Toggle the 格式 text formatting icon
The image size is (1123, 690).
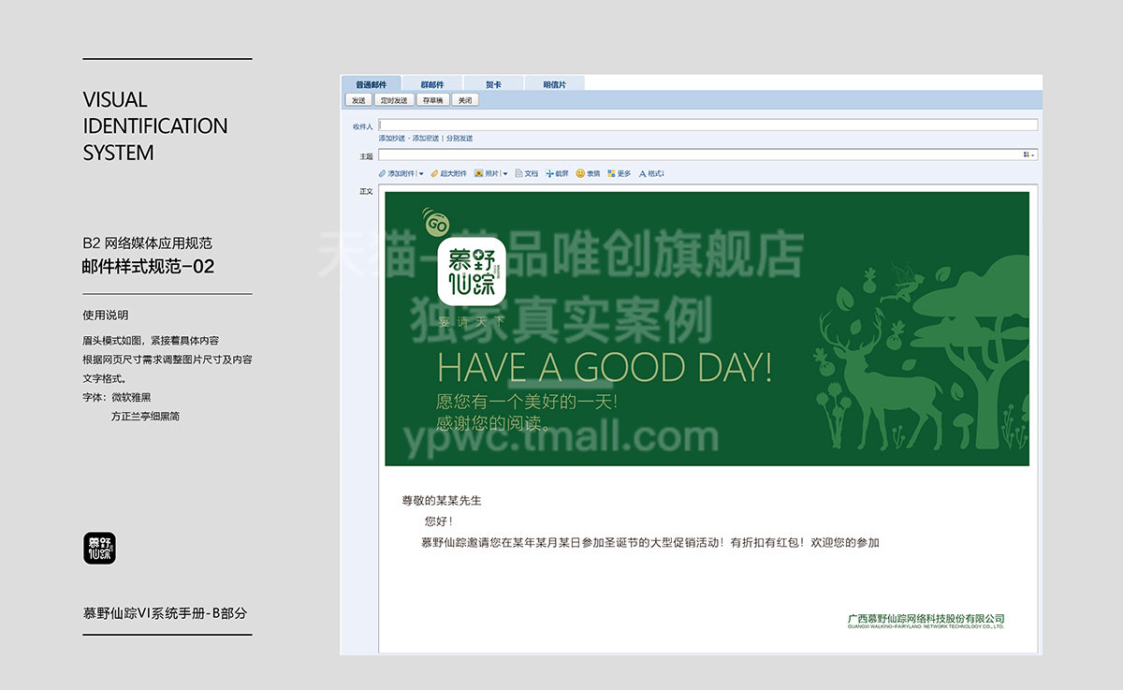pyautogui.click(x=643, y=174)
